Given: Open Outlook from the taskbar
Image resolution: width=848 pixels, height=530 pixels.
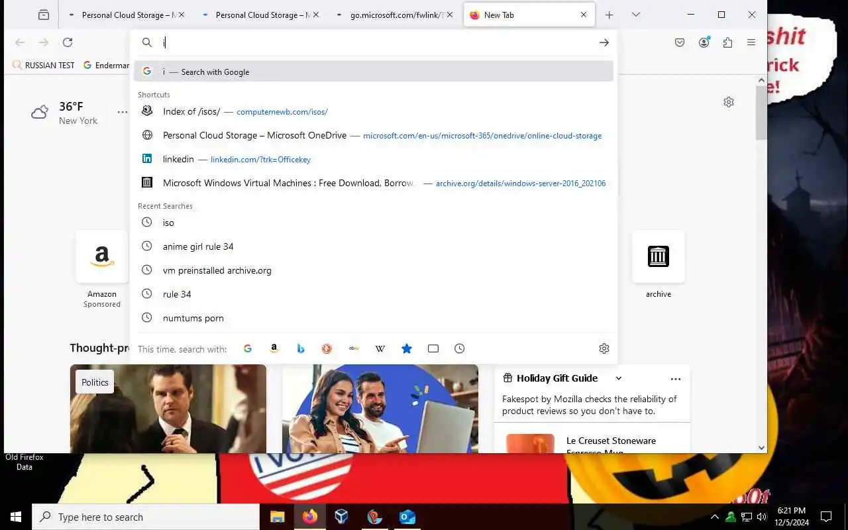Looking at the screenshot, I should point(407,517).
